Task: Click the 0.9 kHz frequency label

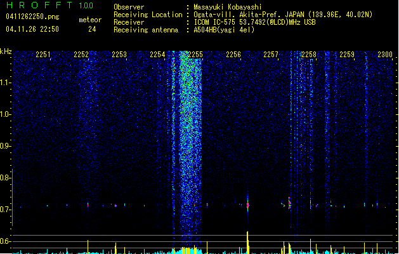Action: [x=5, y=146]
